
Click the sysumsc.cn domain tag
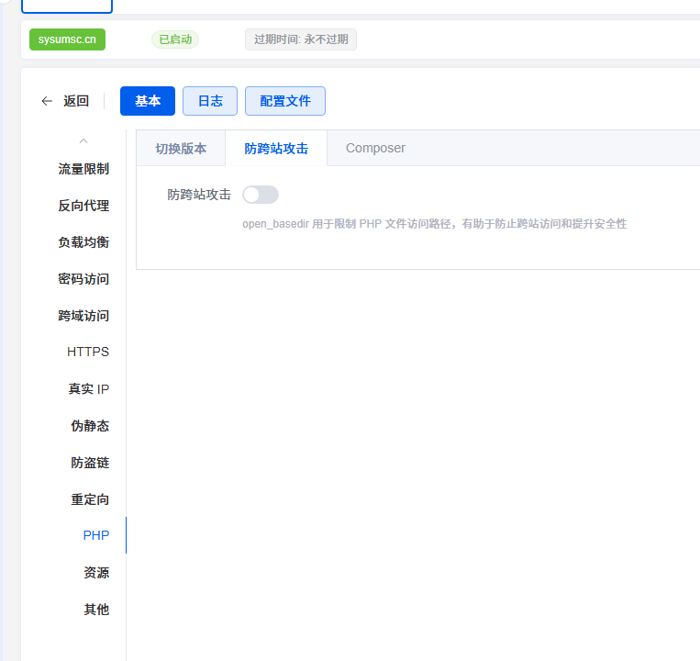(67, 39)
